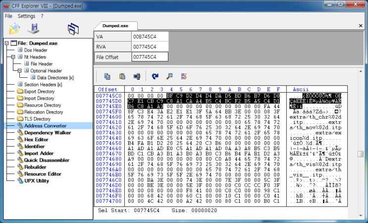Open the File menu
Screen dimensions: 368x223
(x=8, y=16)
